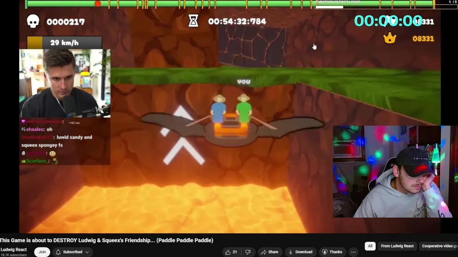Click the ehxales chat message
The height and width of the screenshot is (257, 458).
pos(37,129)
